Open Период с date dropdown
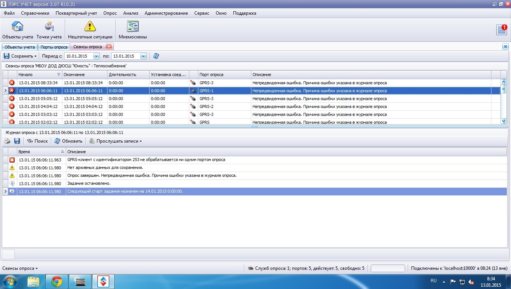The image size is (511, 289). [x=96, y=56]
